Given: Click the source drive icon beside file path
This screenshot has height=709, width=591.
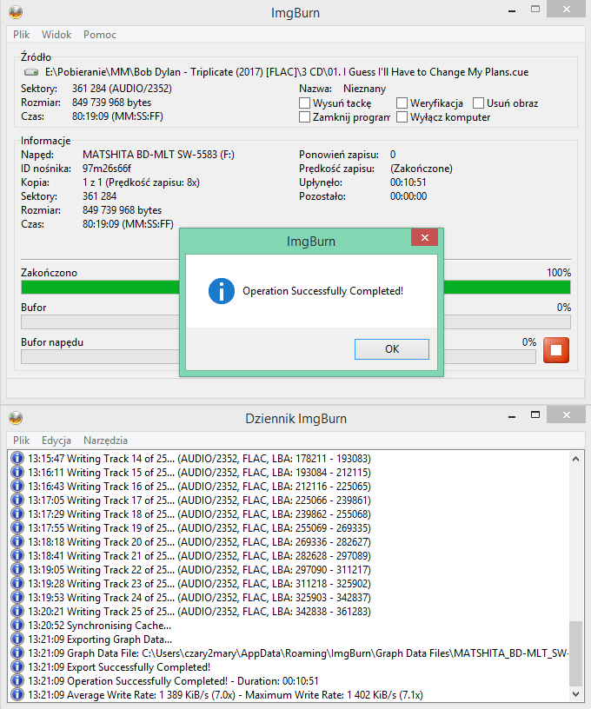Looking at the screenshot, I should click(x=31, y=72).
